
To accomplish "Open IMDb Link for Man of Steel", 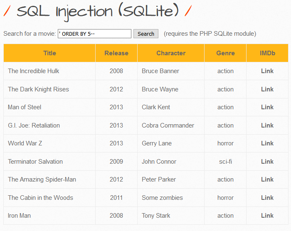I will tap(267, 107).
